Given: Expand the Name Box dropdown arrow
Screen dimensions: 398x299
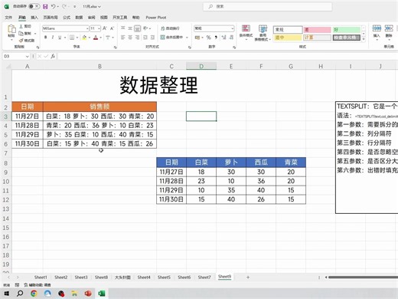Looking at the screenshot, I should coord(27,56).
